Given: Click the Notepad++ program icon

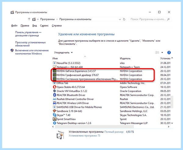Looking at the screenshot, I should click(54, 67).
